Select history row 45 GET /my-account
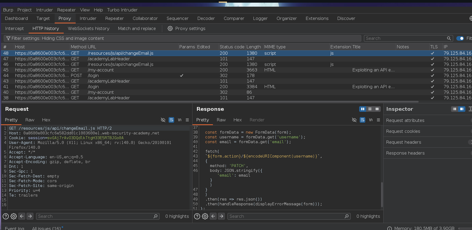This screenshot has height=230, width=472. click(x=236, y=70)
